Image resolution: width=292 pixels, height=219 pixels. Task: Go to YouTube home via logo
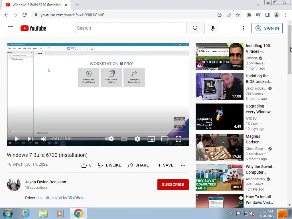pyautogui.click(x=33, y=28)
